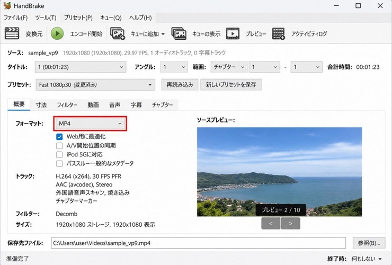Open the タイトル dropdown showing 1 (00:01:23)

(x=81, y=67)
